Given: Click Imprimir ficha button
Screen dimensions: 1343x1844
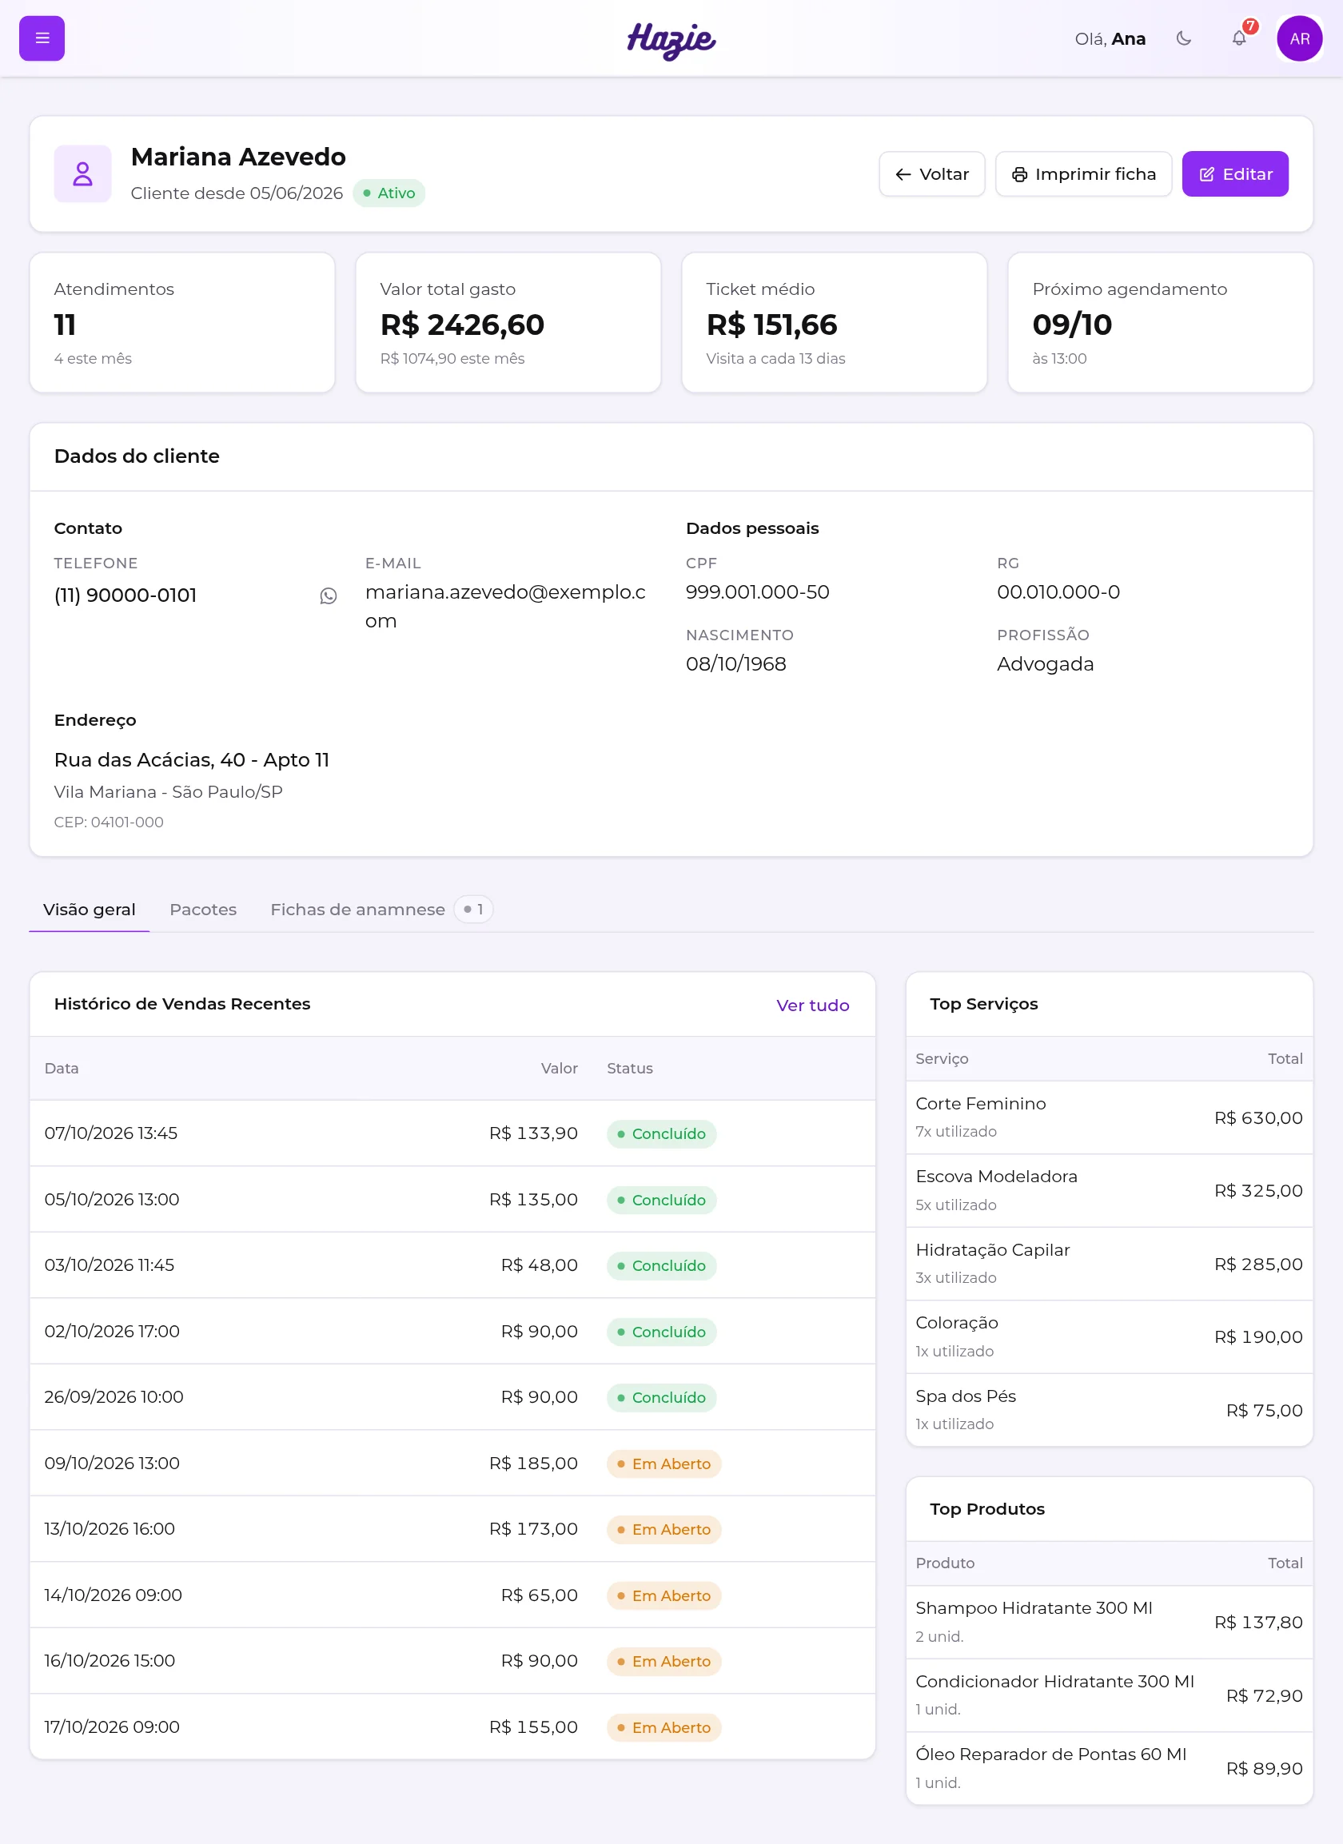Looking at the screenshot, I should click(1084, 174).
